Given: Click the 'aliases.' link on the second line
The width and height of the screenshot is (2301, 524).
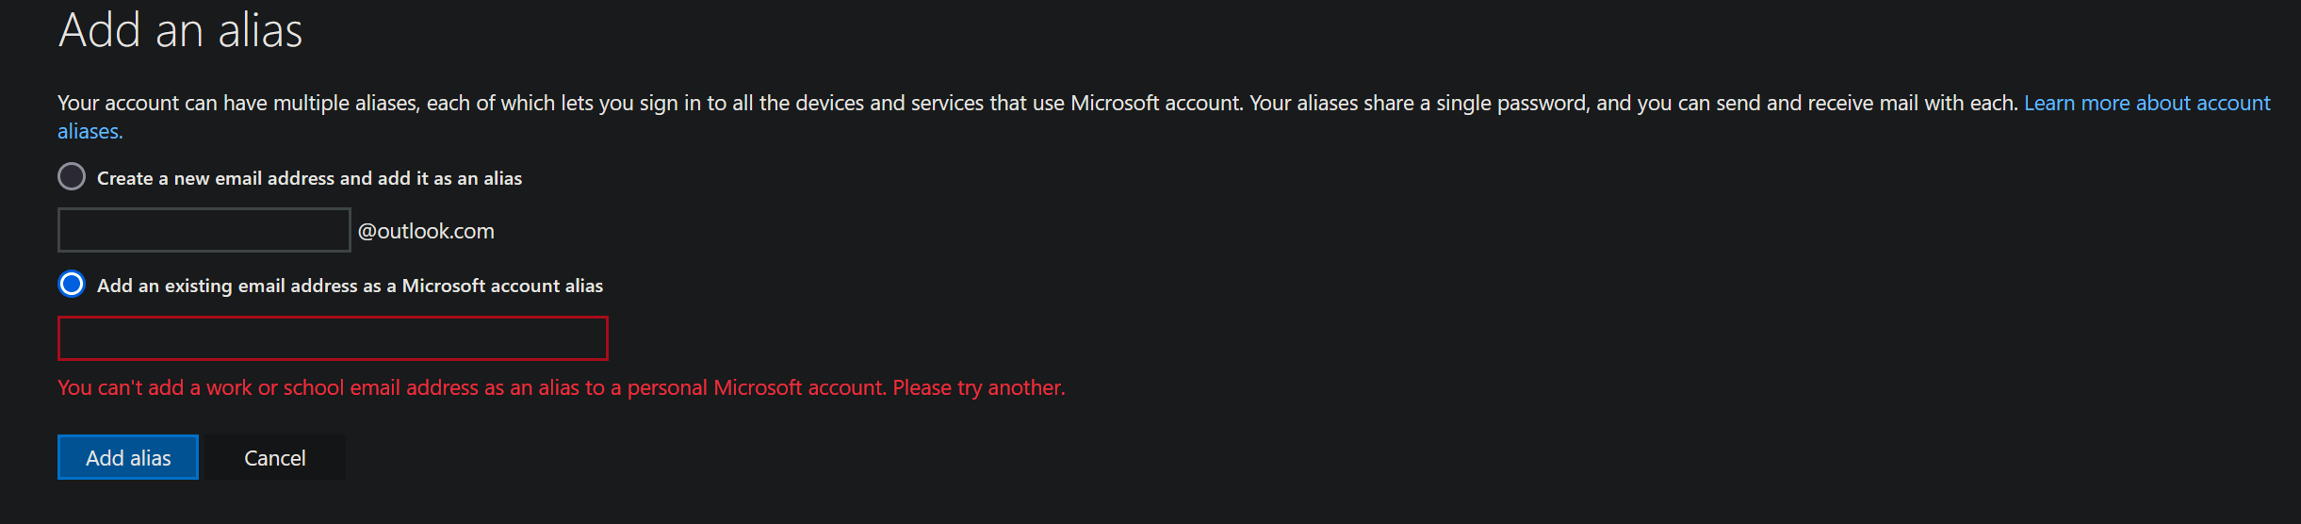Looking at the screenshot, I should click(x=90, y=131).
